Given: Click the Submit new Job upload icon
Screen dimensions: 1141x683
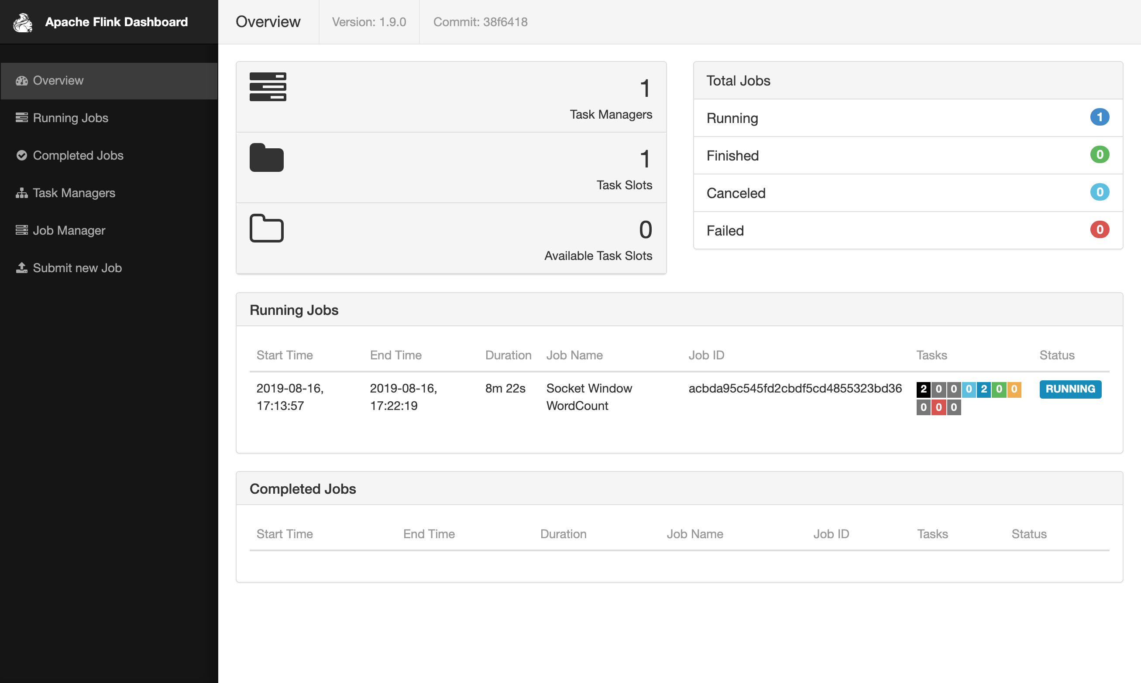Looking at the screenshot, I should (22, 267).
